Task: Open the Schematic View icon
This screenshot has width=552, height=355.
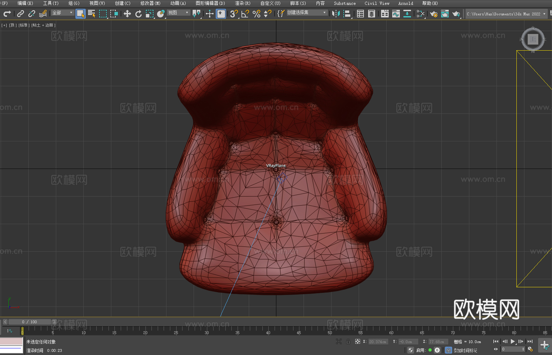Action: click(x=407, y=14)
